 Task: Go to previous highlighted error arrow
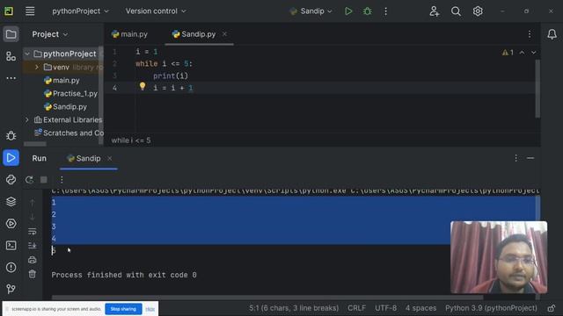click(x=522, y=53)
